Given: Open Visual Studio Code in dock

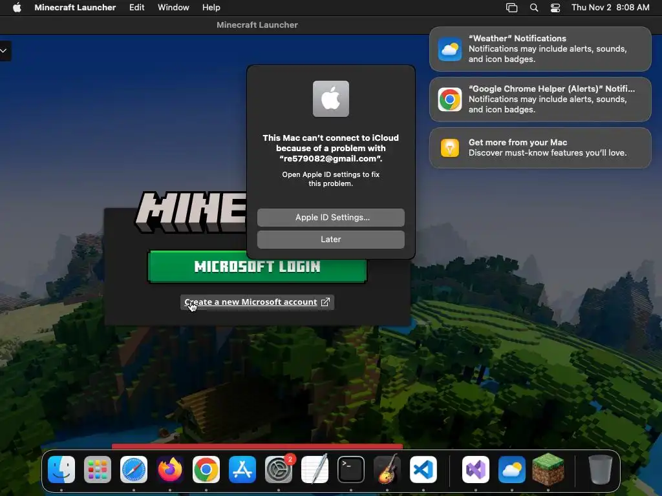Looking at the screenshot, I should pyautogui.click(x=423, y=469).
